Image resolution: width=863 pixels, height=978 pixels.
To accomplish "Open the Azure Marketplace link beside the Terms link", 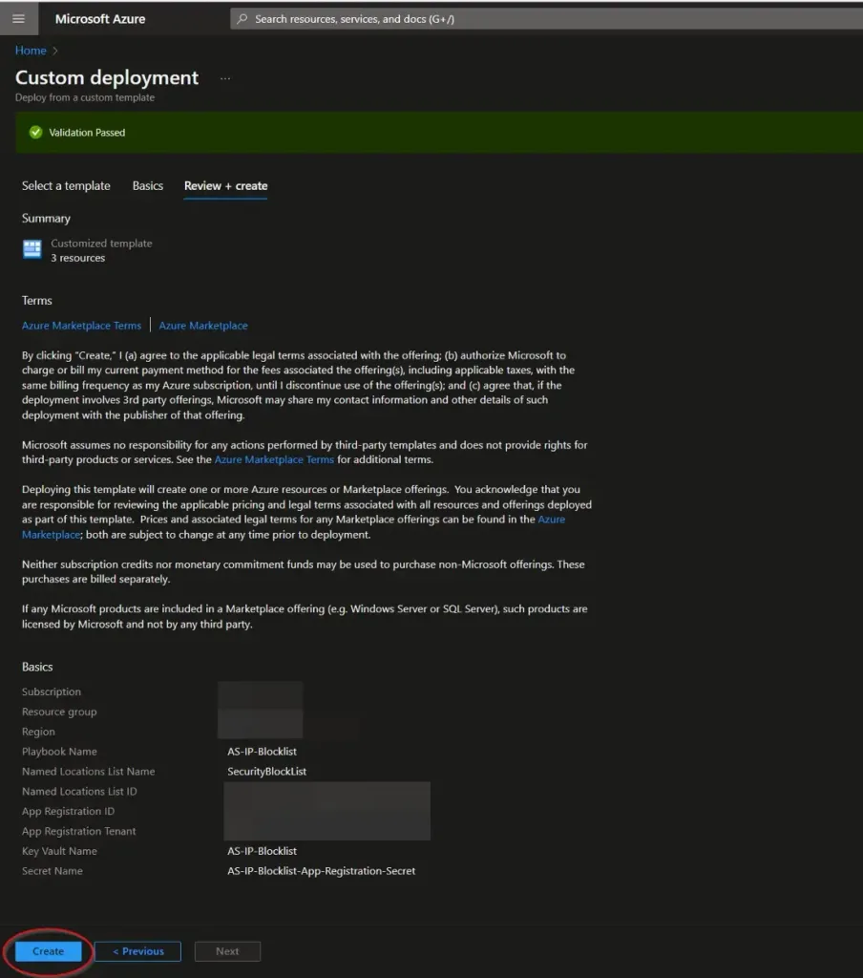I will pos(203,326).
